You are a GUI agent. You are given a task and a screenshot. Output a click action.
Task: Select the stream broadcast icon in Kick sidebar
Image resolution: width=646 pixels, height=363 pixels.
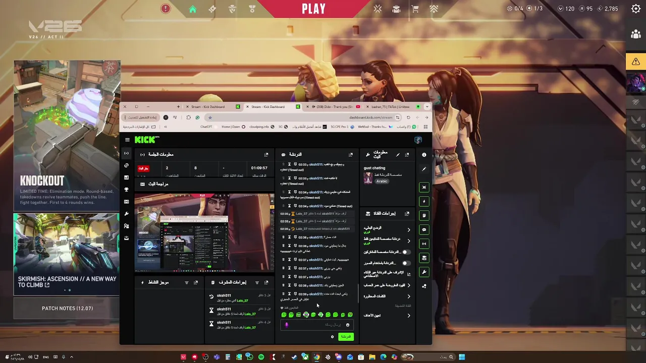pyautogui.click(x=126, y=153)
